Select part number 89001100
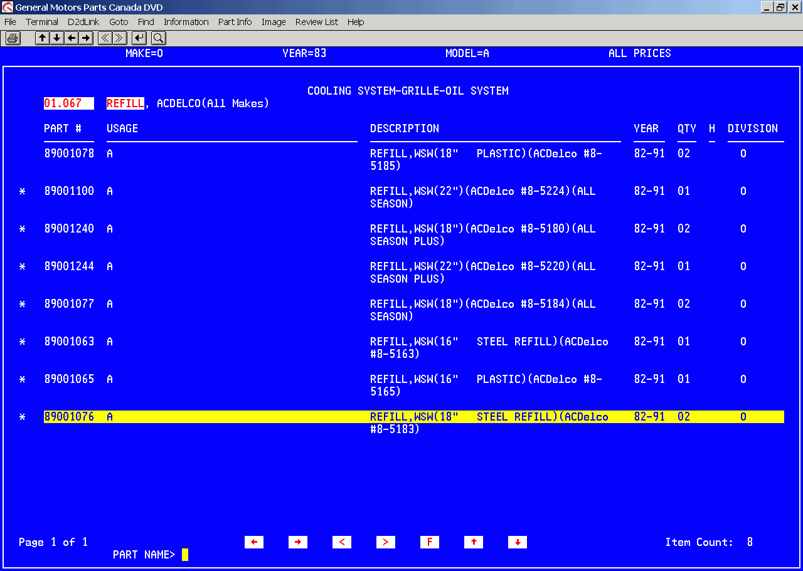 69,191
